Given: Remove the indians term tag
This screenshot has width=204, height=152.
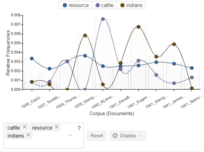Looking at the screenshot, I should tap(28, 135).
